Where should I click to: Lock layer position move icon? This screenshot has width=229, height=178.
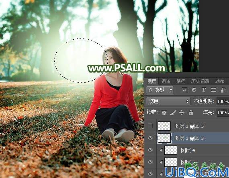click(182, 113)
